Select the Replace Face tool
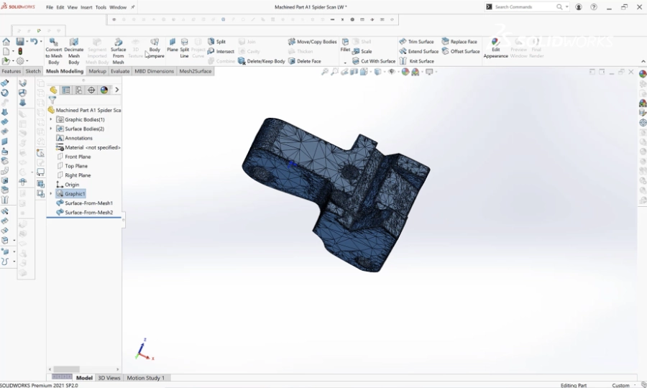 pyautogui.click(x=459, y=42)
